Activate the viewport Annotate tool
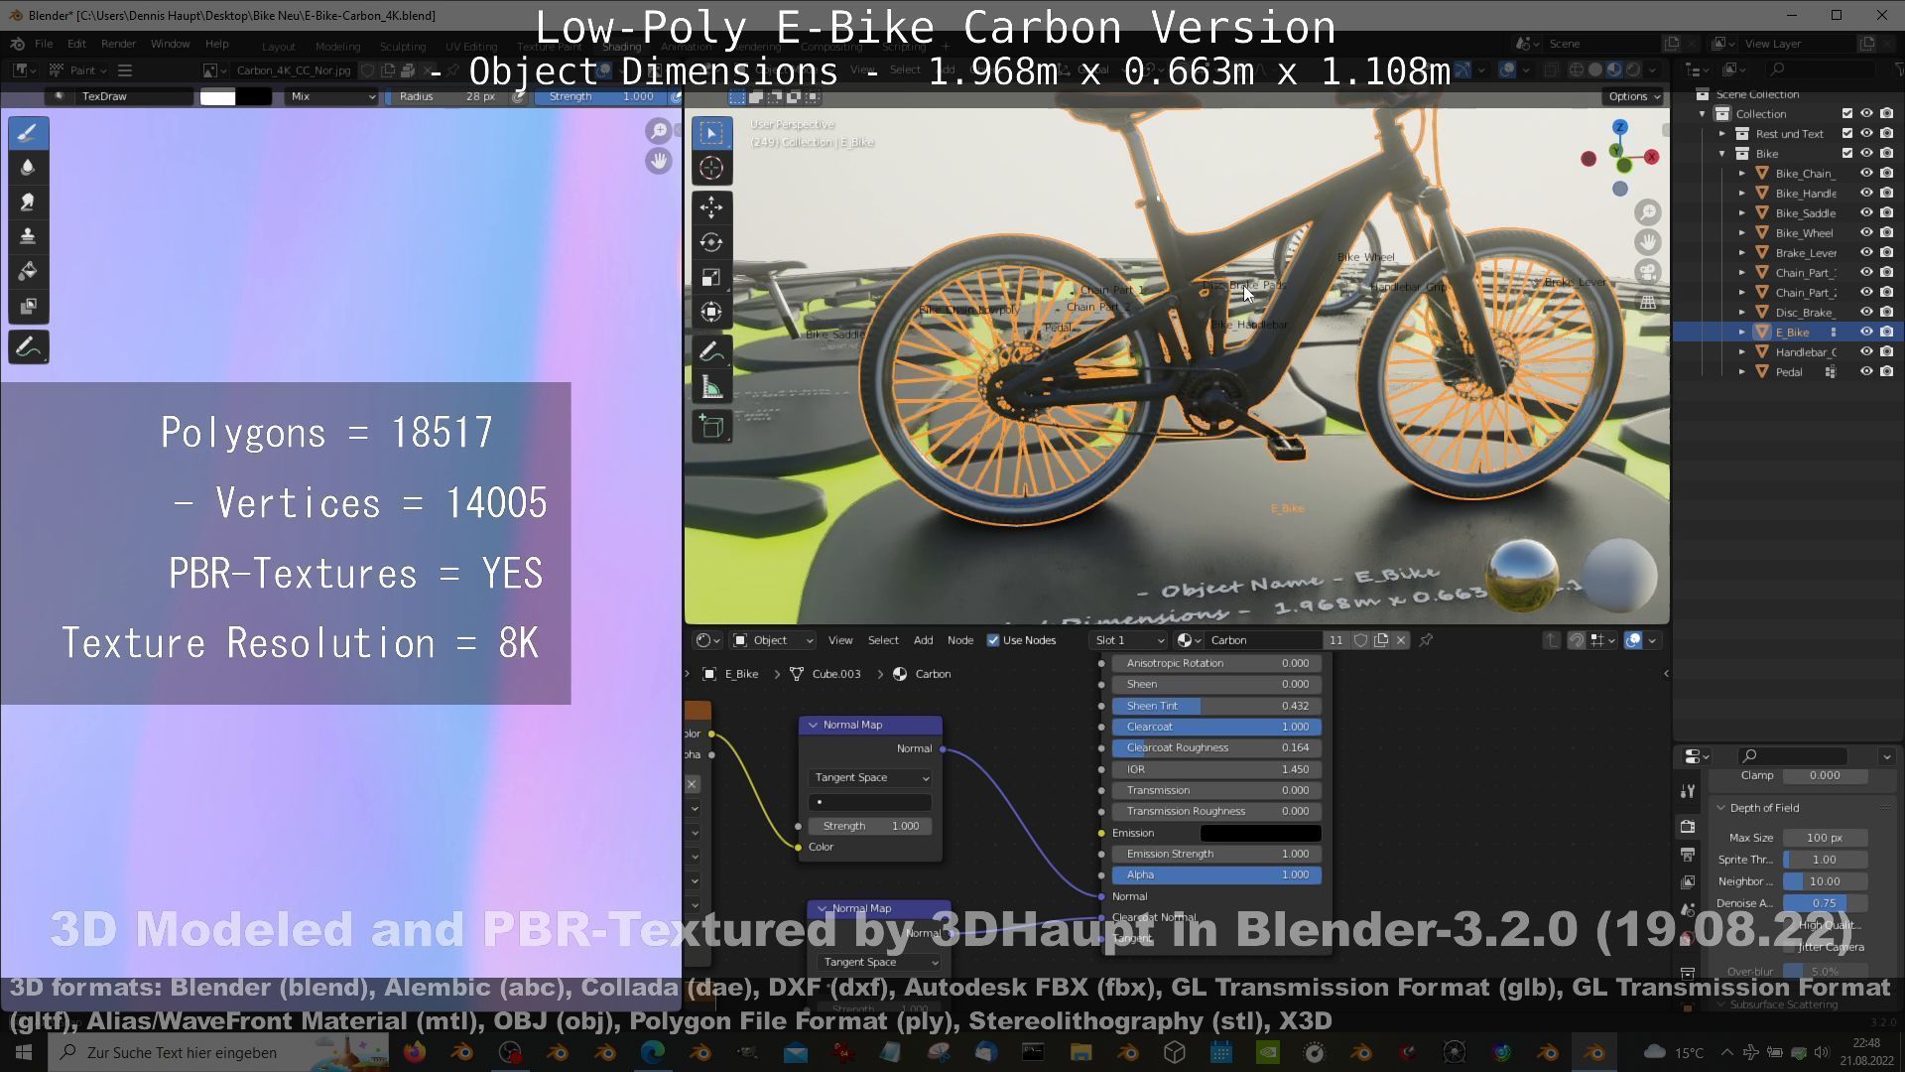Image resolution: width=1905 pixels, height=1072 pixels. tap(711, 352)
